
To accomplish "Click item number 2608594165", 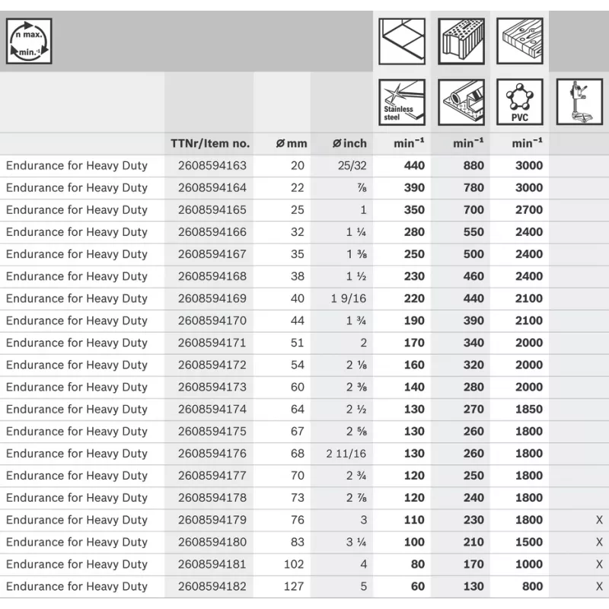I will [212, 210].
